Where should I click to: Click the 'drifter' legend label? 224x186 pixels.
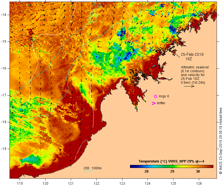click(x=161, y=103)
